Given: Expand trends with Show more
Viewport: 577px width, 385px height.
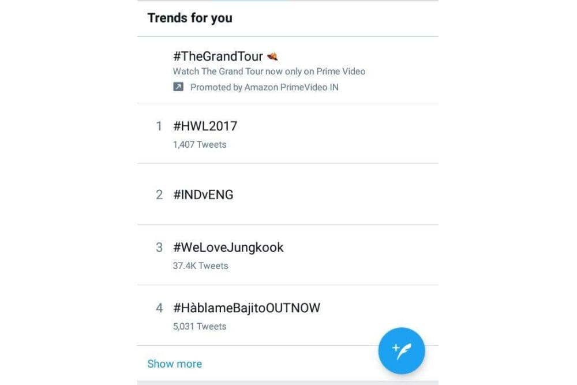Looking at the screenshot, I should [174, 364].
